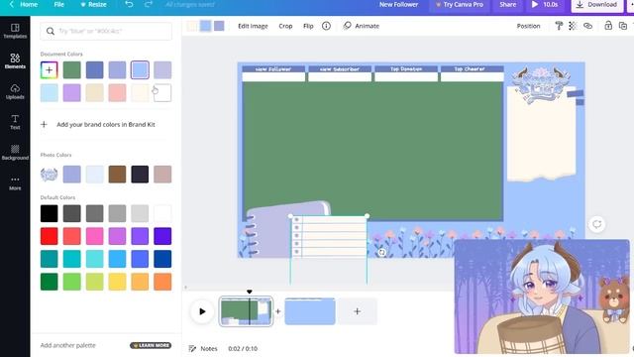Pick the brown photo color swatch
Screen dimensions: 634x357
(117, 175)
